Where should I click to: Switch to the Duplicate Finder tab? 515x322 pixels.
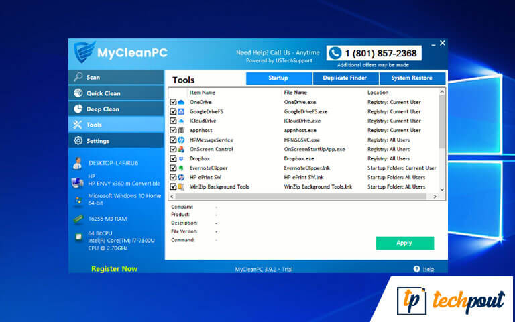(x=345, y=78)
